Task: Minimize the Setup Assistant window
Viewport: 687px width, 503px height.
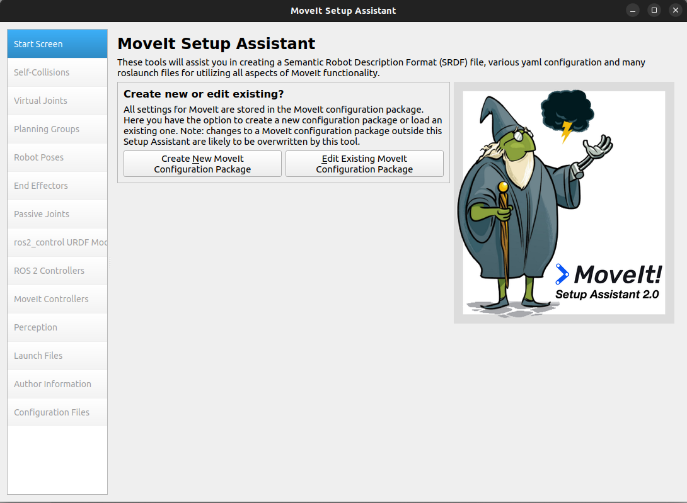Action: point(632,10)
